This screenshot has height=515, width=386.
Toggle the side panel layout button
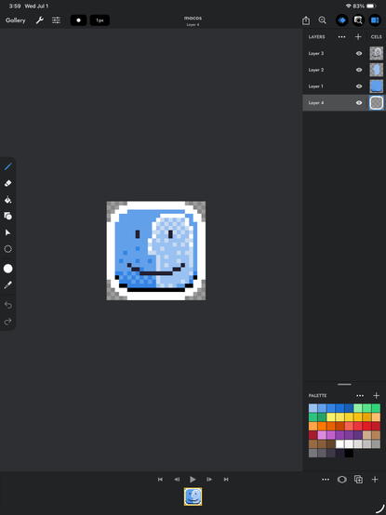click(x=375, y=20)
